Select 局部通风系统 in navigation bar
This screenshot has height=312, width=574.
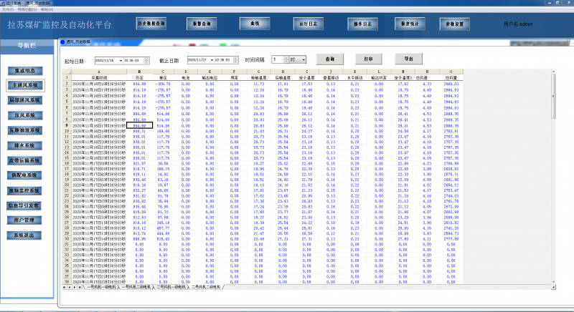25,100
